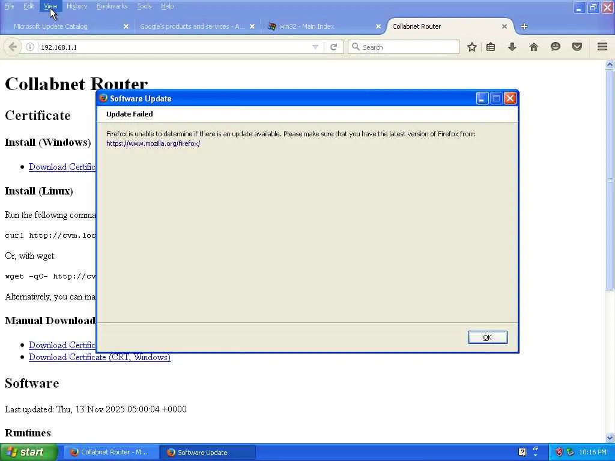The width and height of the screenshot is (615, 461).
Task: Click the Runtimes heading on the page
Action: 28,433
